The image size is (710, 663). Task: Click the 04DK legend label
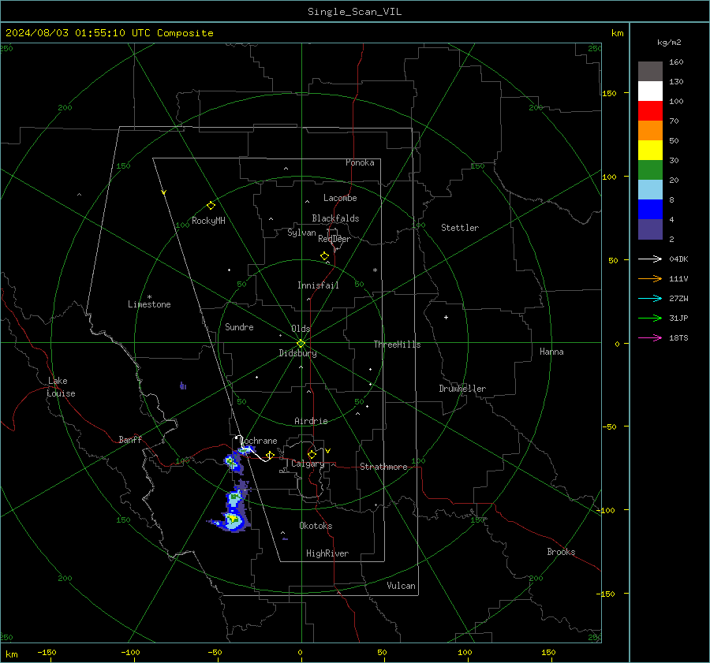(x=678, y=259)
